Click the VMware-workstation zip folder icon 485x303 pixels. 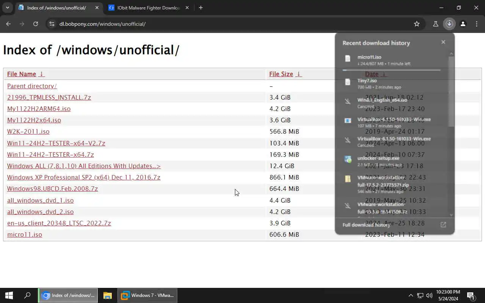[348, 179]
